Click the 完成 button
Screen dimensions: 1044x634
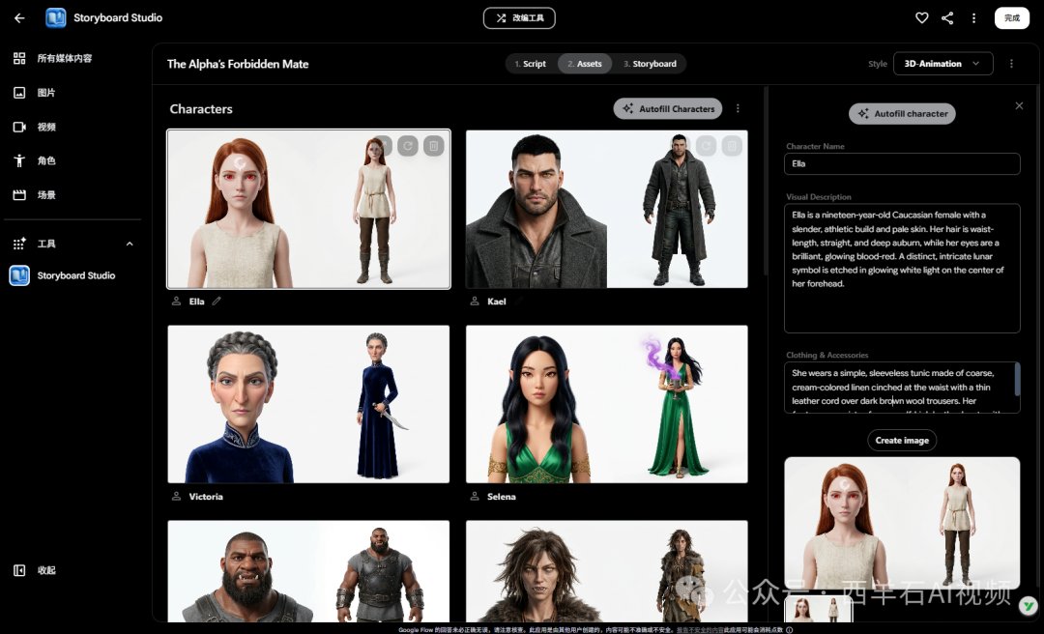pyautogui.click(x=1011, y=18)
